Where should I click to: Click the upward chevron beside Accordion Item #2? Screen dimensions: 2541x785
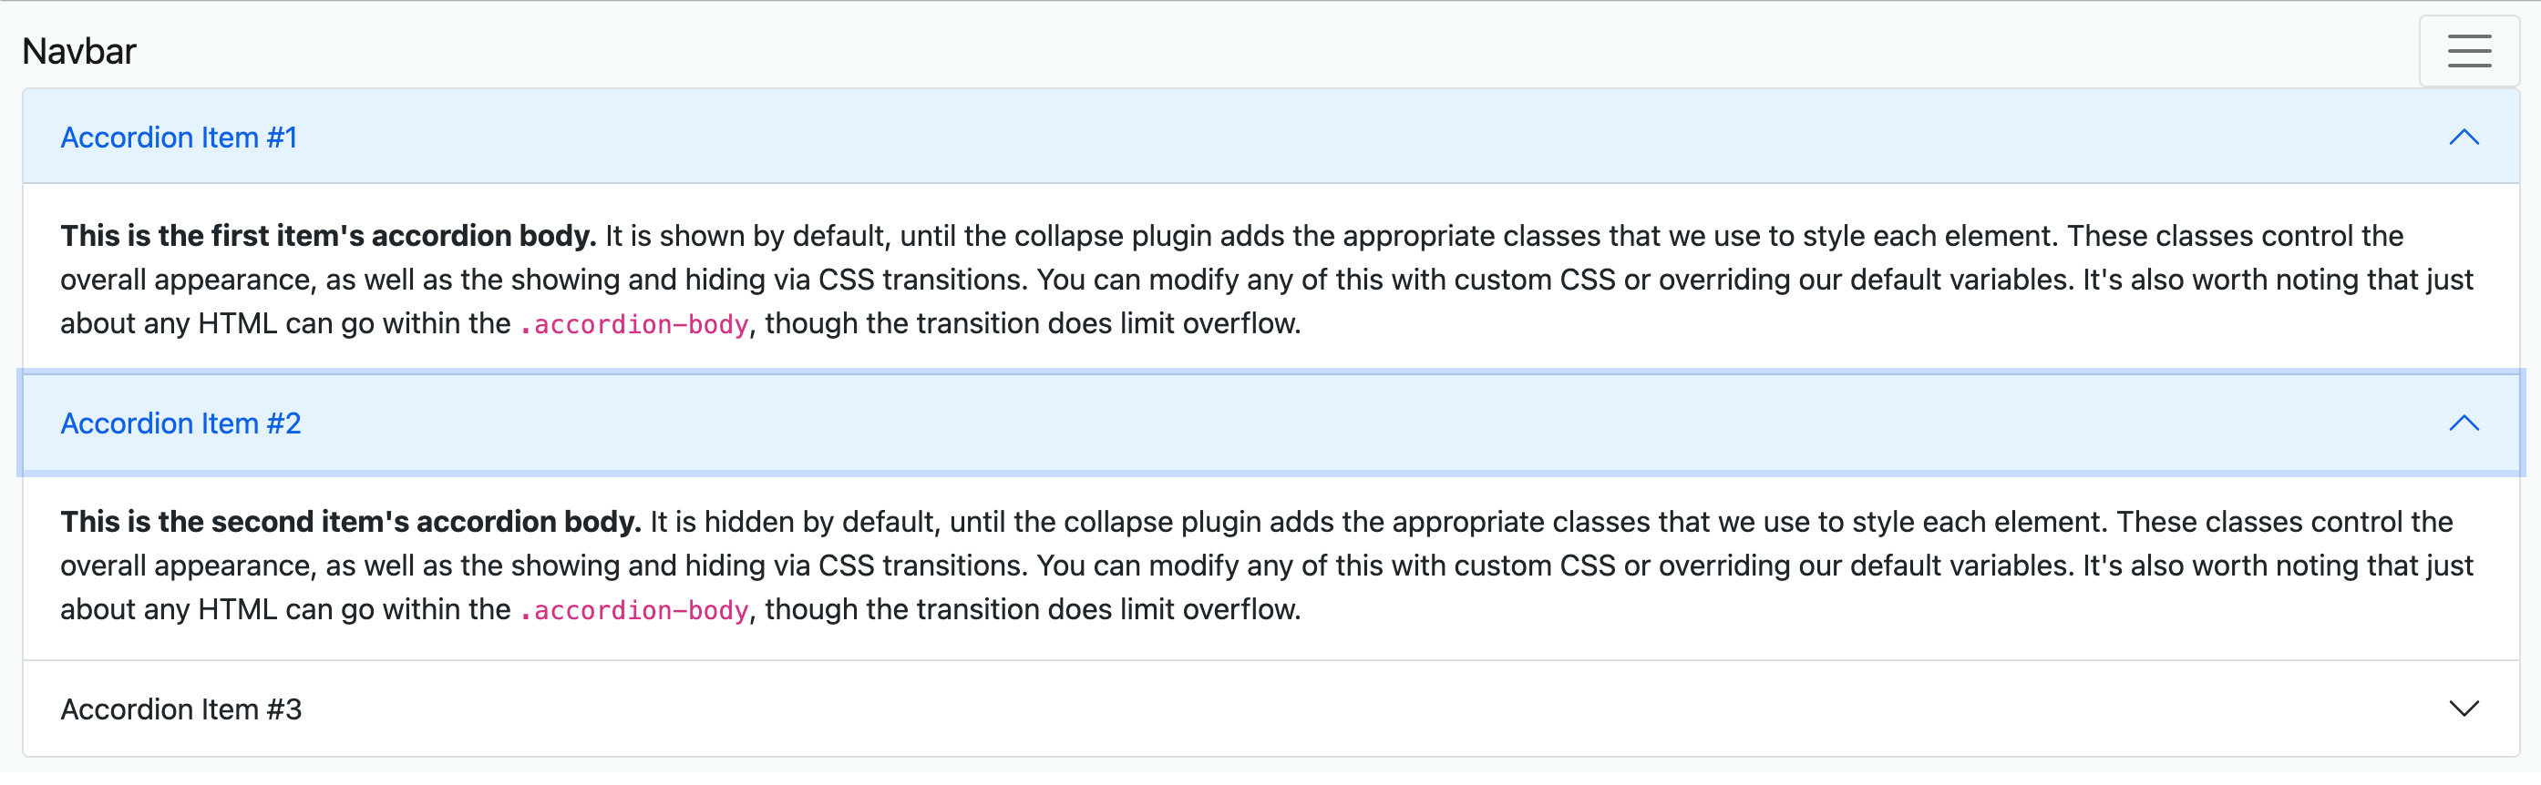(2464, 423)
